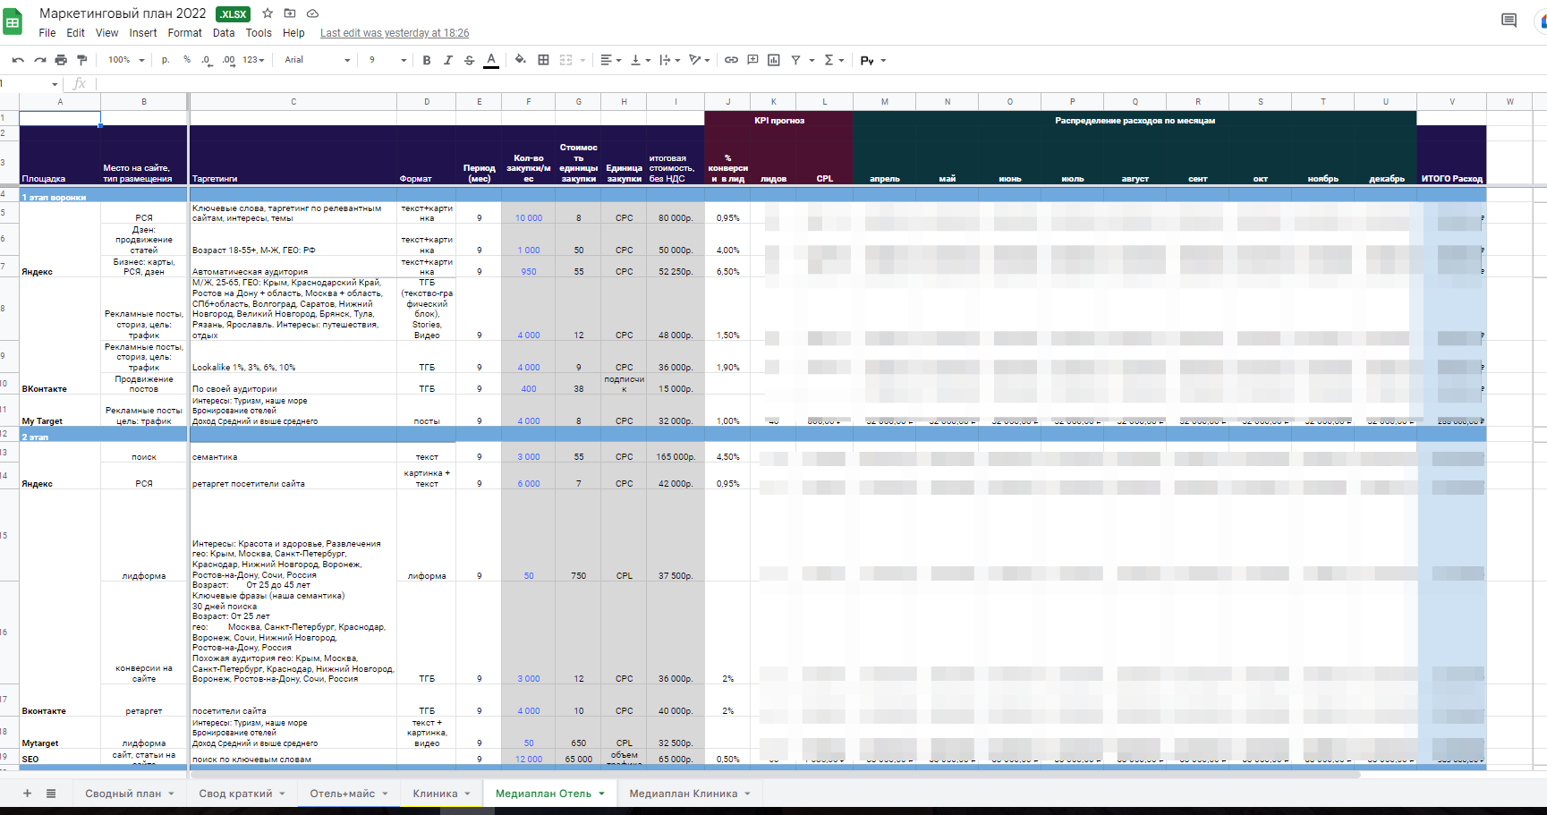Insert a link with the chain icon

tap(731, 60)
